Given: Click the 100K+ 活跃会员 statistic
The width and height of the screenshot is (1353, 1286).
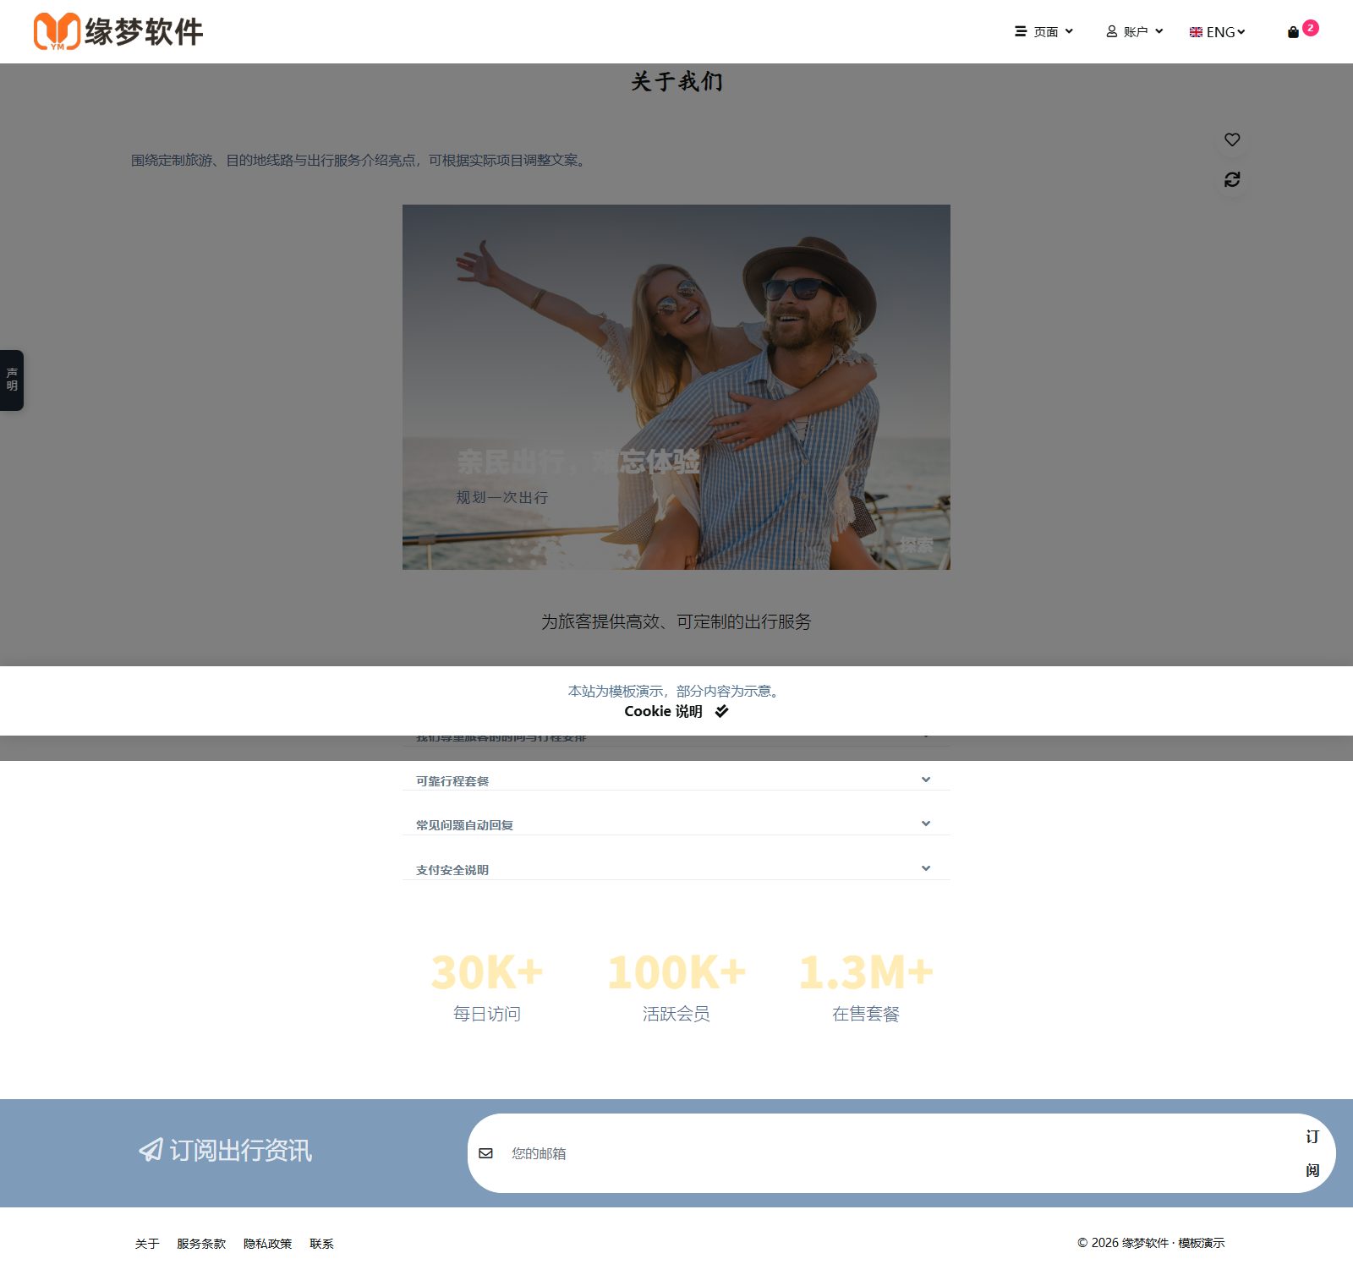Looking at the screenshot, I should tap(676, 988).
